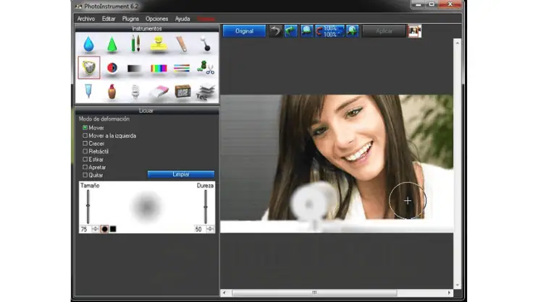Image resolution: width=538 pixels, height=302 pixels.
Task: Select the energy-saving light bulb tool
Action: 135,92
